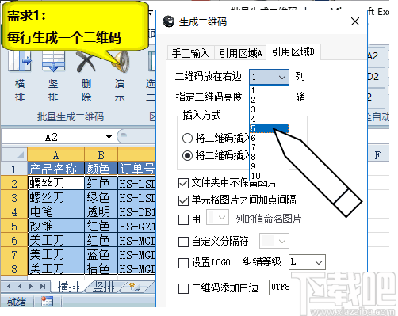Click the 订单号 header cell
This screenshot has width=398, height=316.
coord(137,169)
